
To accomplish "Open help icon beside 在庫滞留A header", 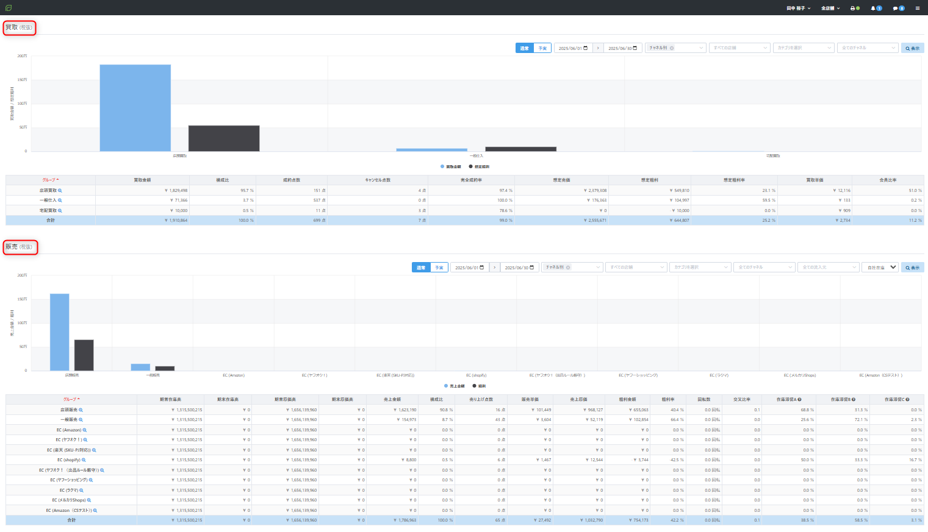I will click(799, 400).
